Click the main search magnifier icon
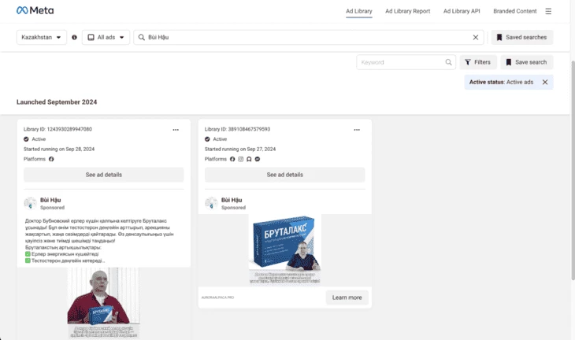575x340 pixels. (x=141, y=37)
